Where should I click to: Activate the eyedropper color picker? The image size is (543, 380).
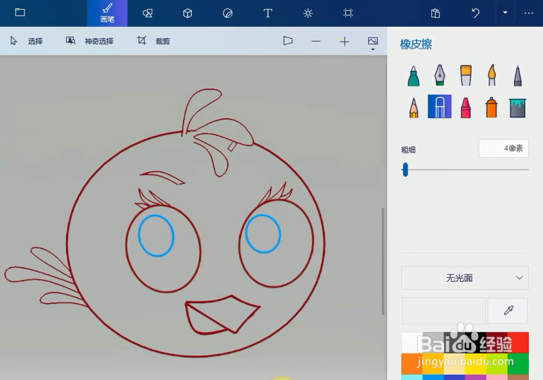(508, 311)
